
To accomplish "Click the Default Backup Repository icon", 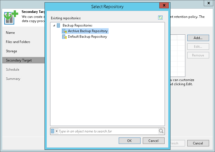I will [64, 37].
